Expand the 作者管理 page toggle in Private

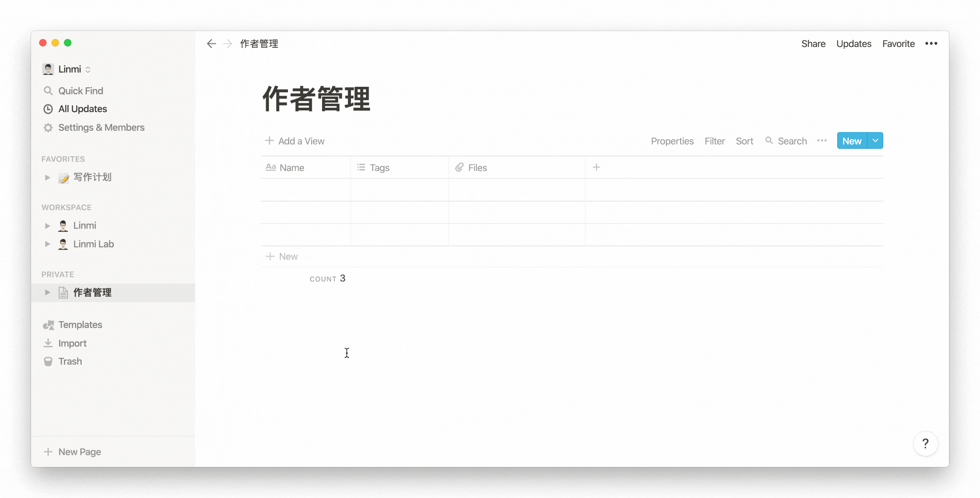[x=47, y=292]
